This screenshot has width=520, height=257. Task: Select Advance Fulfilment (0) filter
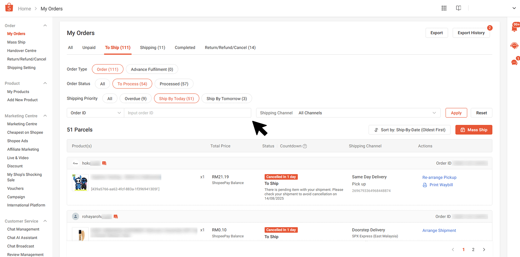pyautogui.click(x=152, y=69)
